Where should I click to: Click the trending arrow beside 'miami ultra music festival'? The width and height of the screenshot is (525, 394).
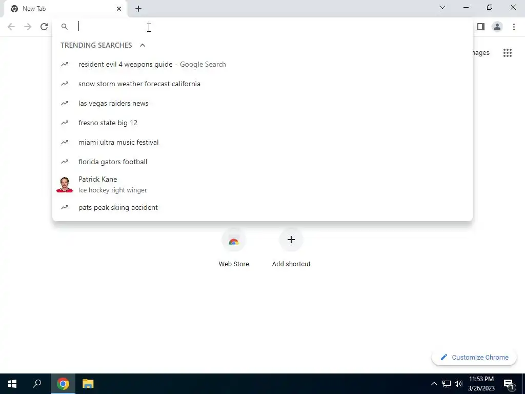tap(65, 142)
